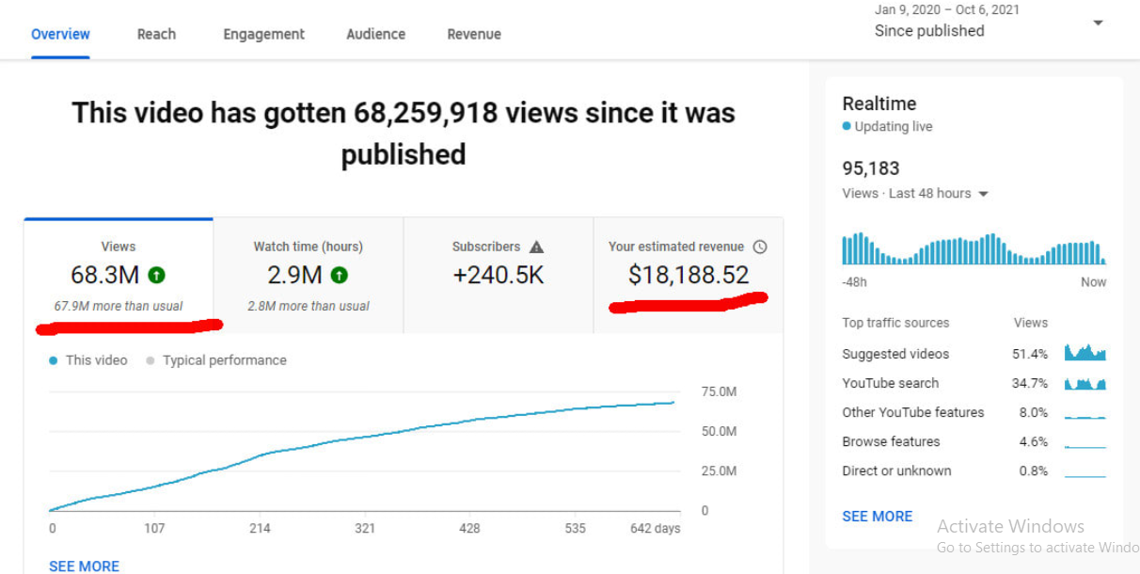1140x574 pixels.
Task: Switch to the Reach tab
Action: [x=156, y=34]
